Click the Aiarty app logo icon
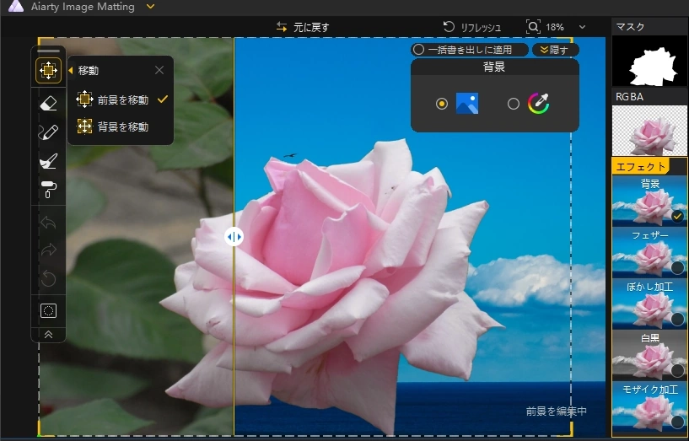 coord(15,7)
